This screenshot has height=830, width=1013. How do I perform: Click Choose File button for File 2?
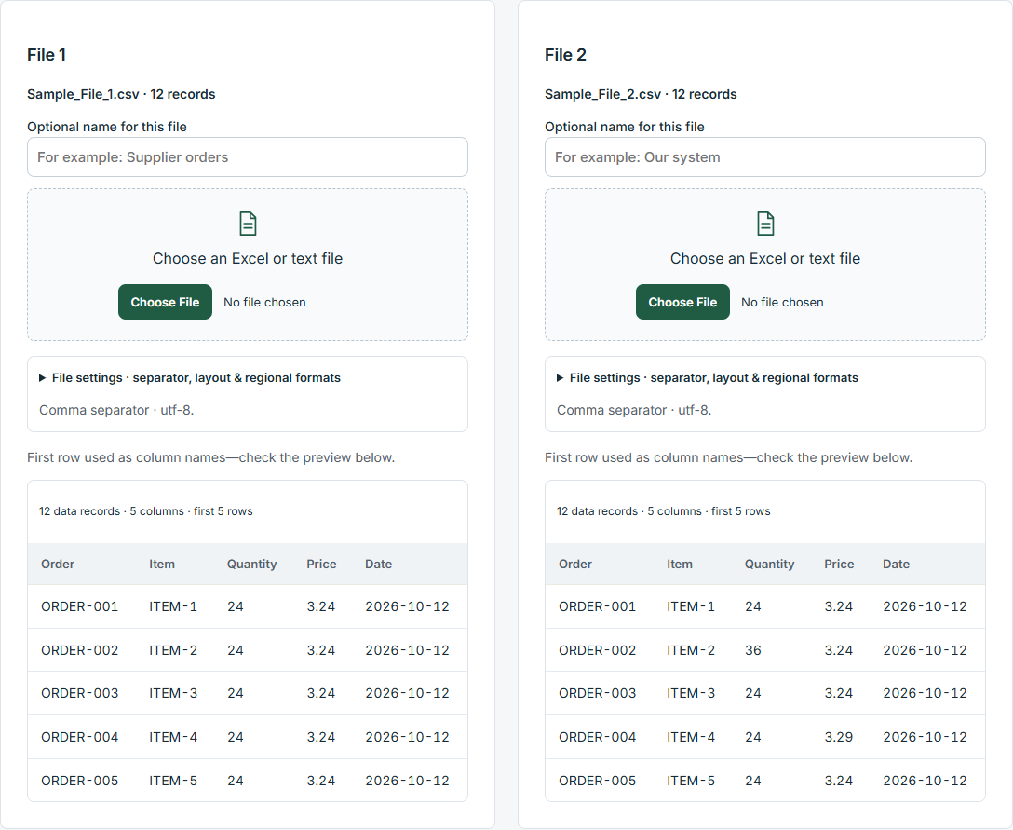coord(682,302)
